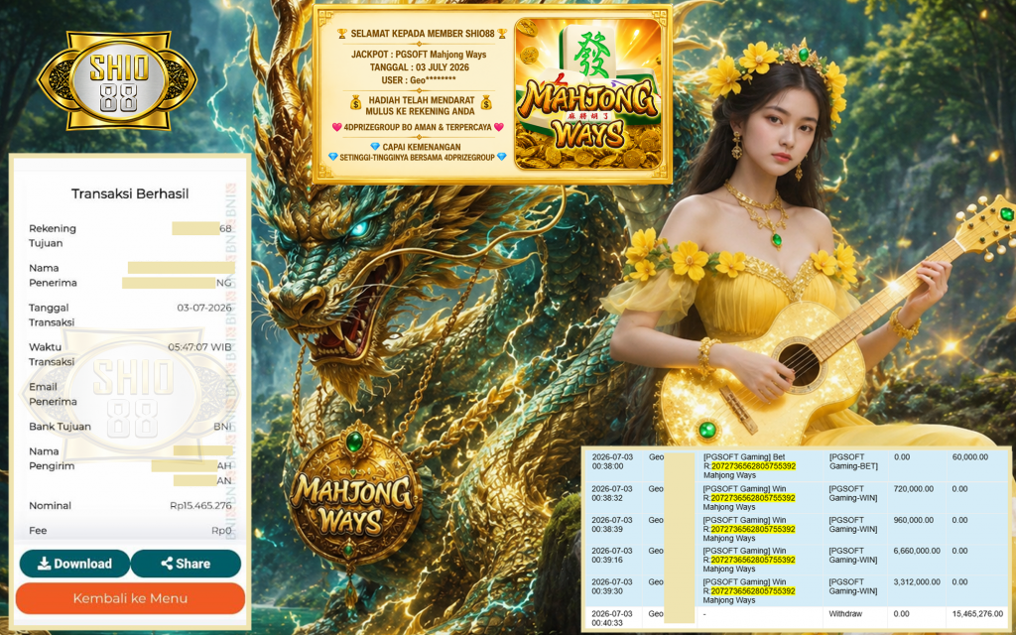The width and height of the screenshot is (1016, 635).
Task: Select the JACKPOT : PGSOFT Mahjong Ways line
Action: (419, 55)
